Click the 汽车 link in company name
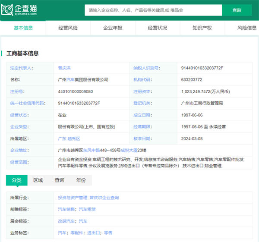Viewport: 259px width, 242px height. (x=70, y=80)
